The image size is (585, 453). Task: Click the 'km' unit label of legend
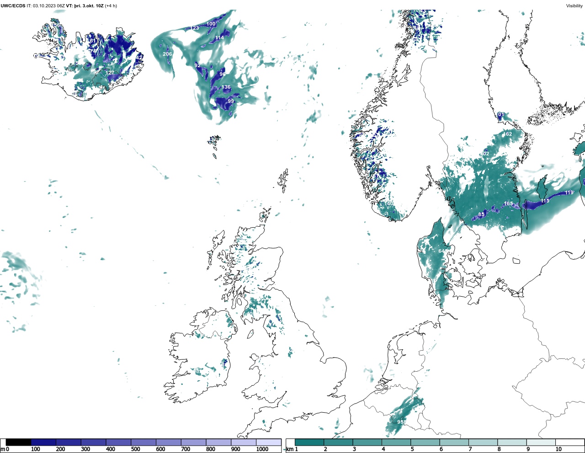pyautogui.click(x=289, y=449)
